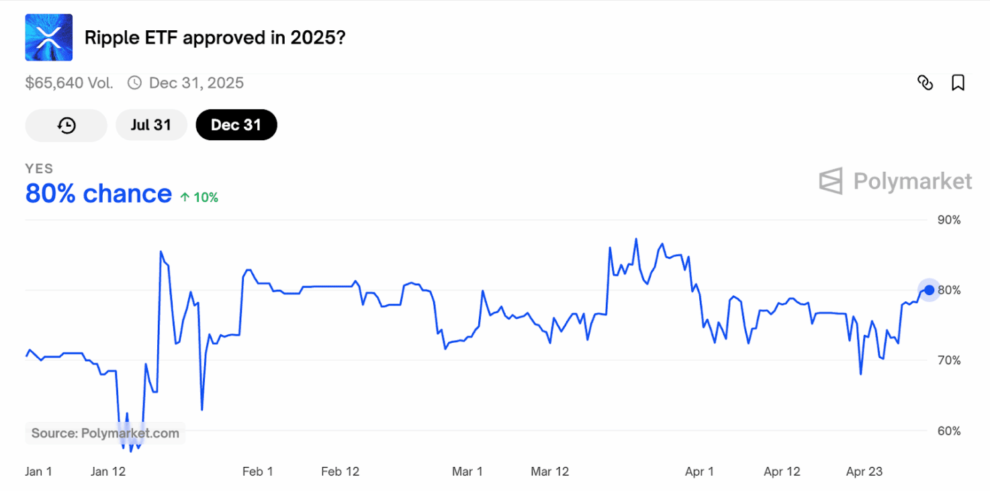Toggle the Dec 31 timeframe selection
The height and width of the screenshot is (491, 990).
236,125
